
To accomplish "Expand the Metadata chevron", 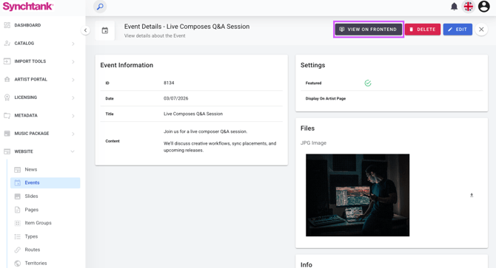I will coord(73,116).
